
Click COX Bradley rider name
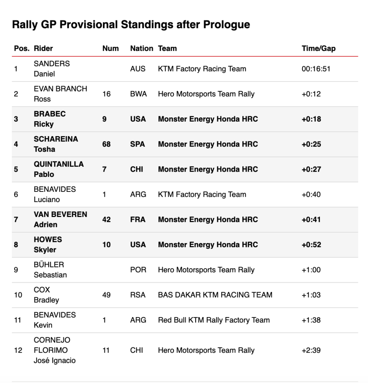point(46,295)
